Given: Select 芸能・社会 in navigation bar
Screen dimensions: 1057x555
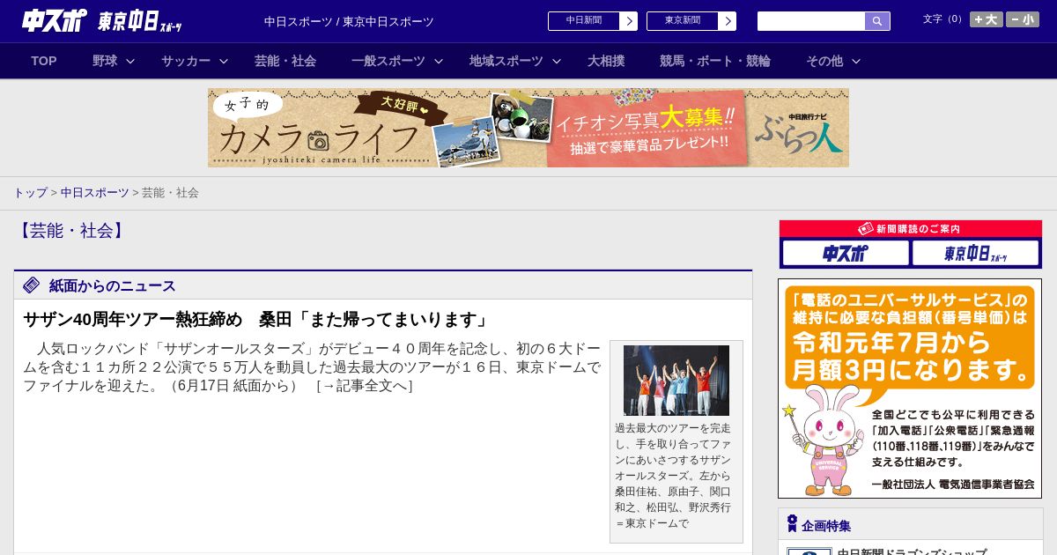Looking at the screenshot, I should tap(285, 61).
